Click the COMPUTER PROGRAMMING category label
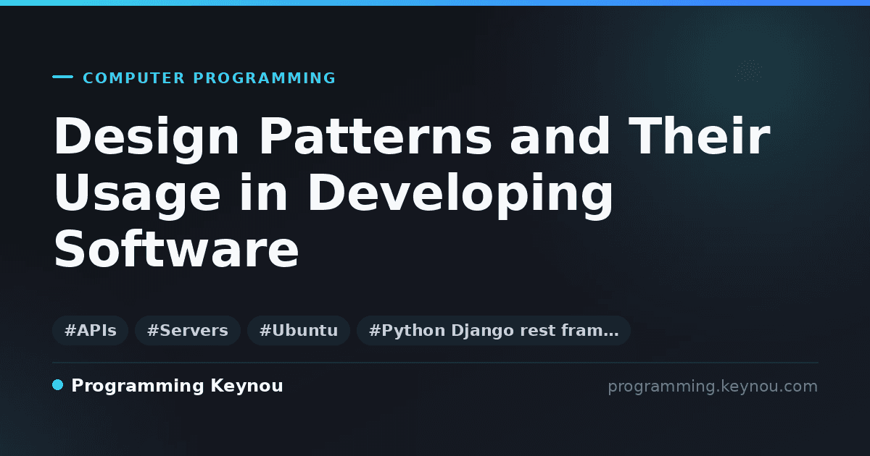Screen dimensions: 870x456 pyautogui.click(x=209, y=78)
